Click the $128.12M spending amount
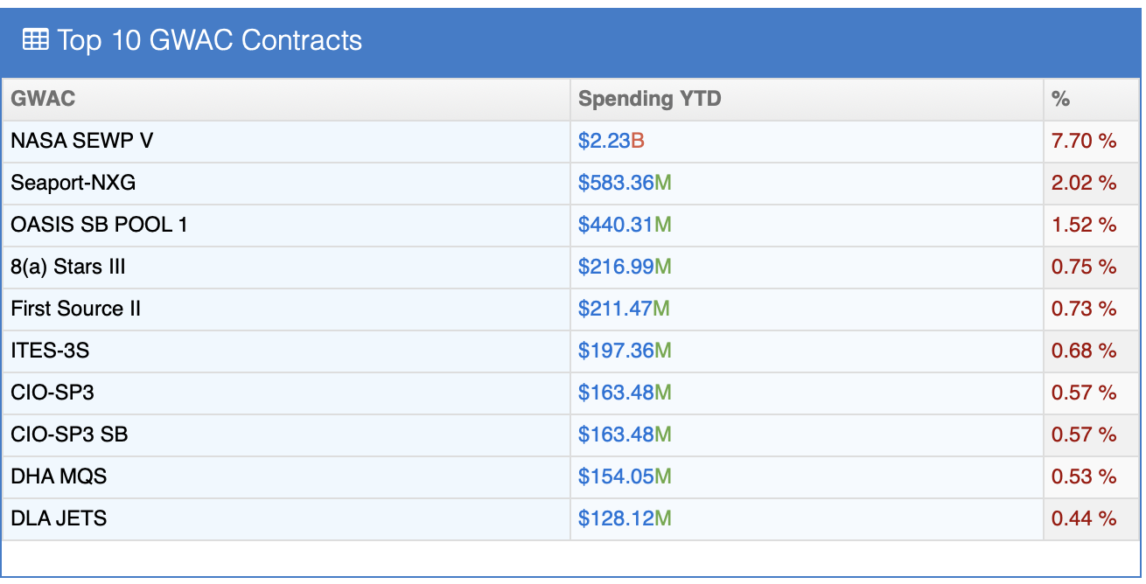This screenshot has height=584, width=1146. [x=625, y=518]
